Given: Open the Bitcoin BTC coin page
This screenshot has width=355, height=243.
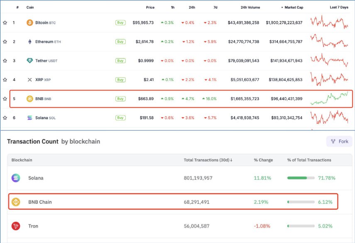Looking at the screenshot, I should pos(45,23).
